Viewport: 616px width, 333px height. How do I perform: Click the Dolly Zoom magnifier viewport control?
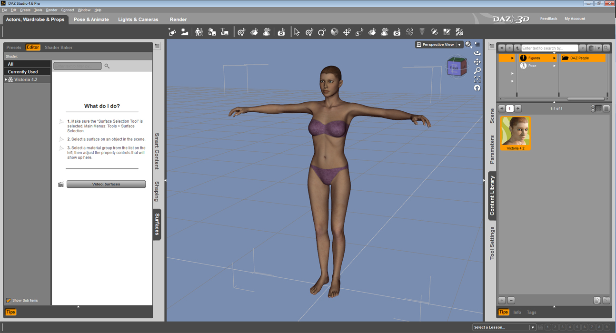(x=477, y=70)
